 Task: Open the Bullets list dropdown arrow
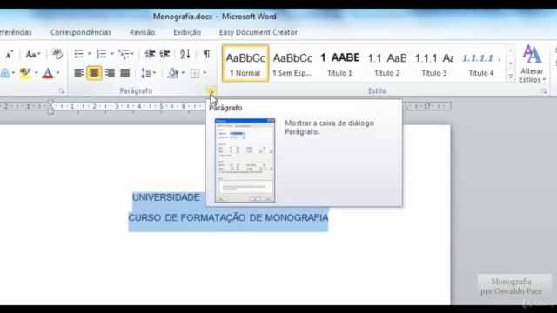point(89,54)
